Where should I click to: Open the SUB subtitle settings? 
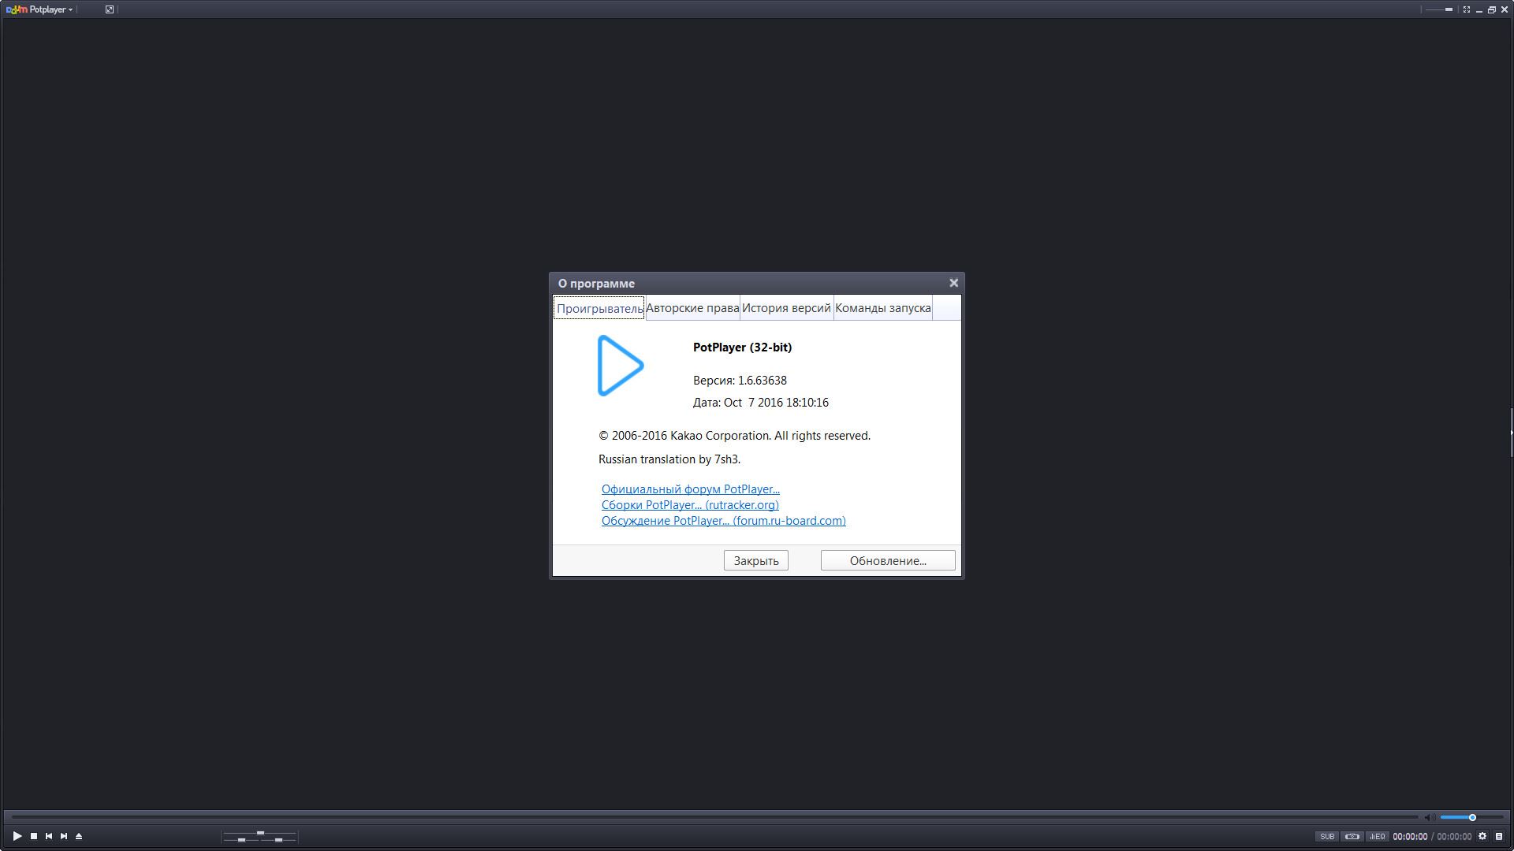coord(1327,837)
